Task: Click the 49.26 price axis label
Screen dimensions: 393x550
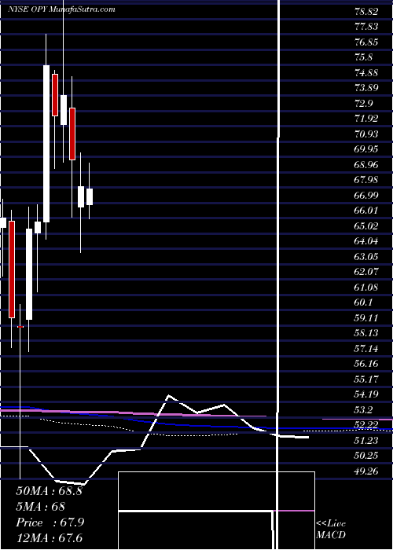Action: pyautogui.click(x=366, y=471)
